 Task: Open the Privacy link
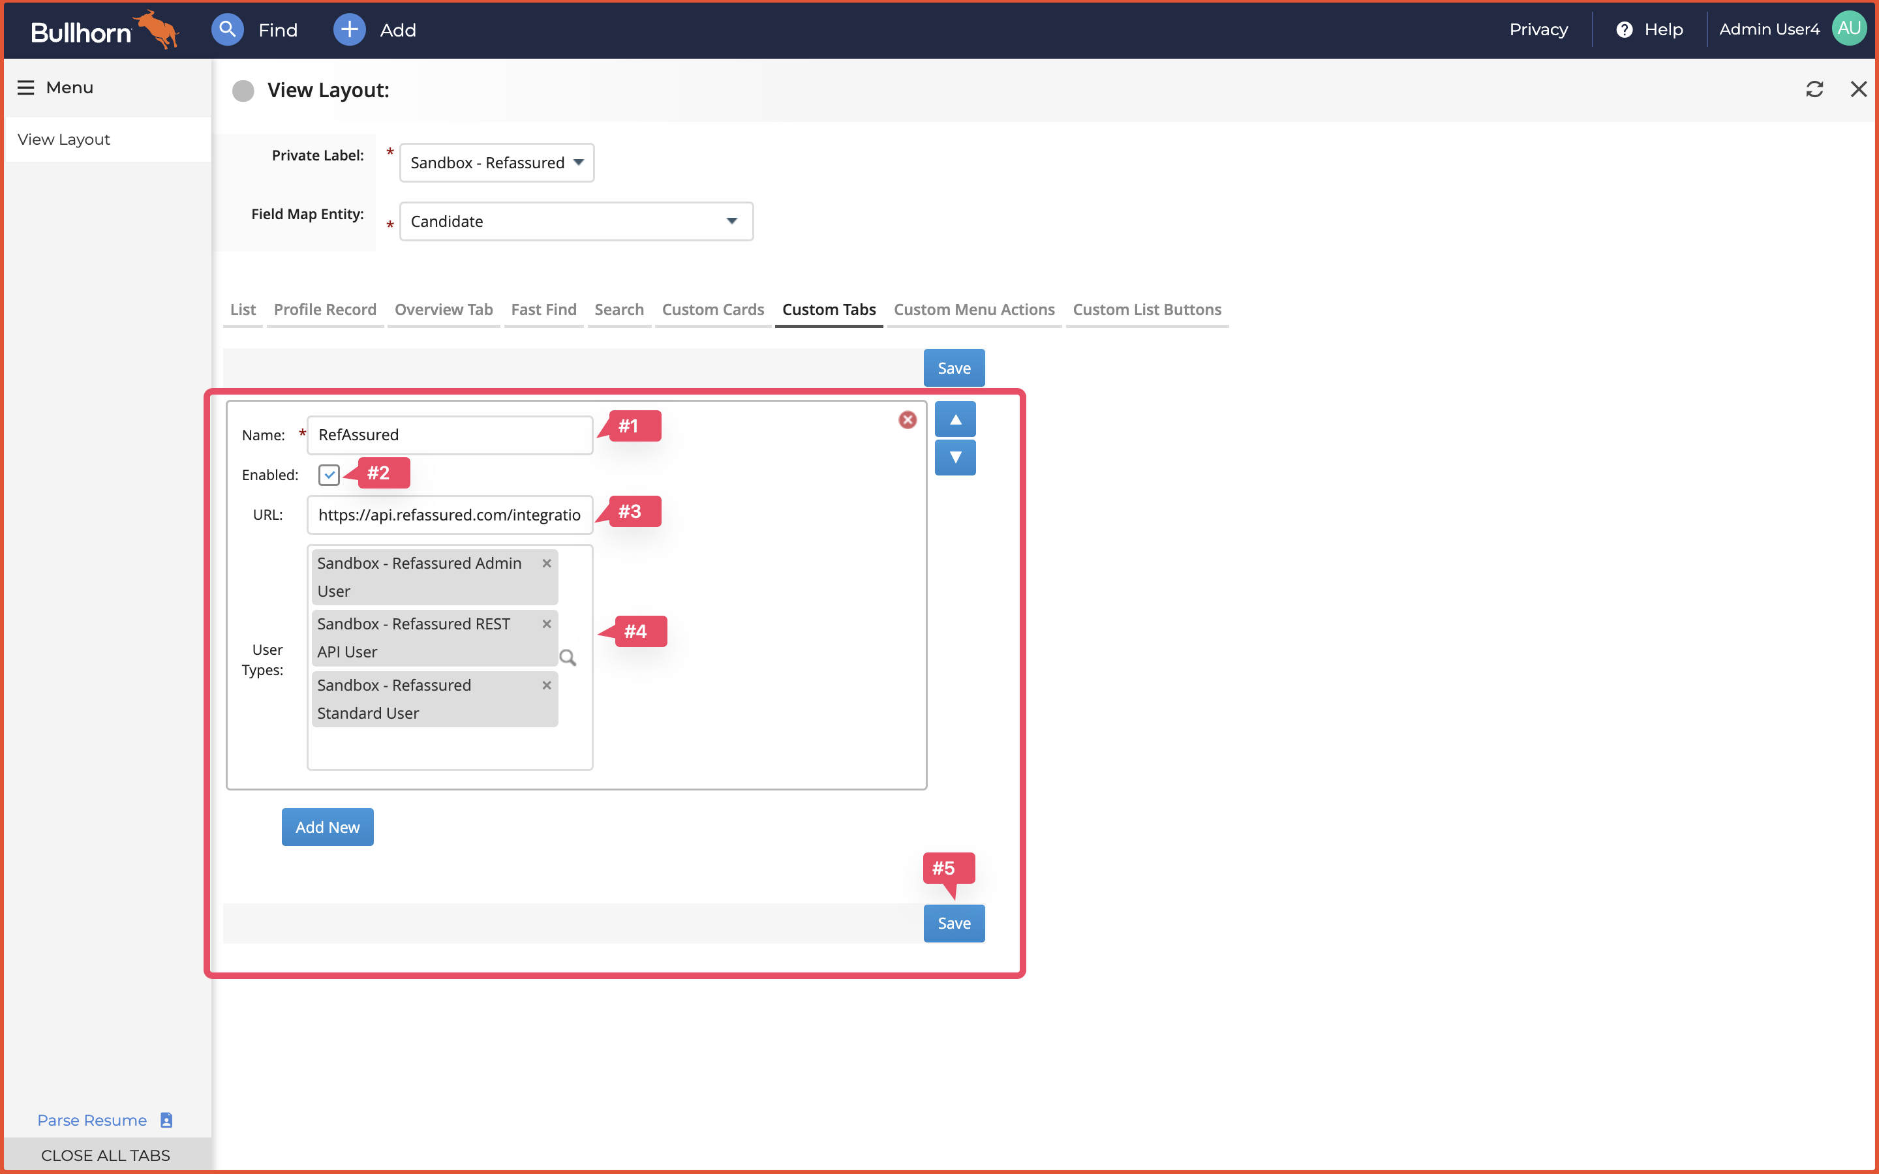[1538, 29]
